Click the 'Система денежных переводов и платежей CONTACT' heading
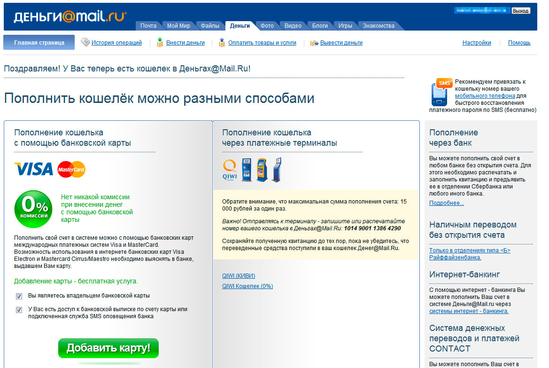549x368 pixels. pos(474,338)
